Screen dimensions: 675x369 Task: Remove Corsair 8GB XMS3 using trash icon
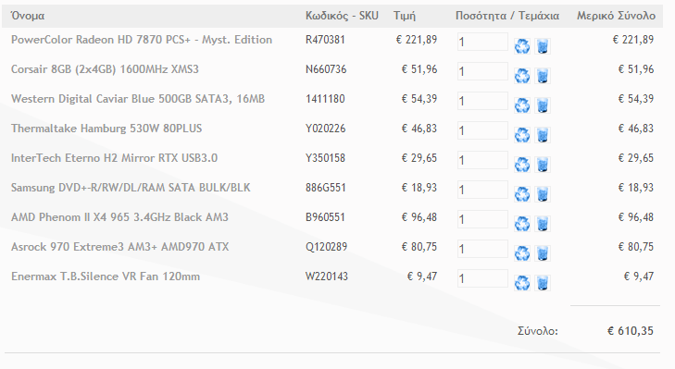(543, 76)
